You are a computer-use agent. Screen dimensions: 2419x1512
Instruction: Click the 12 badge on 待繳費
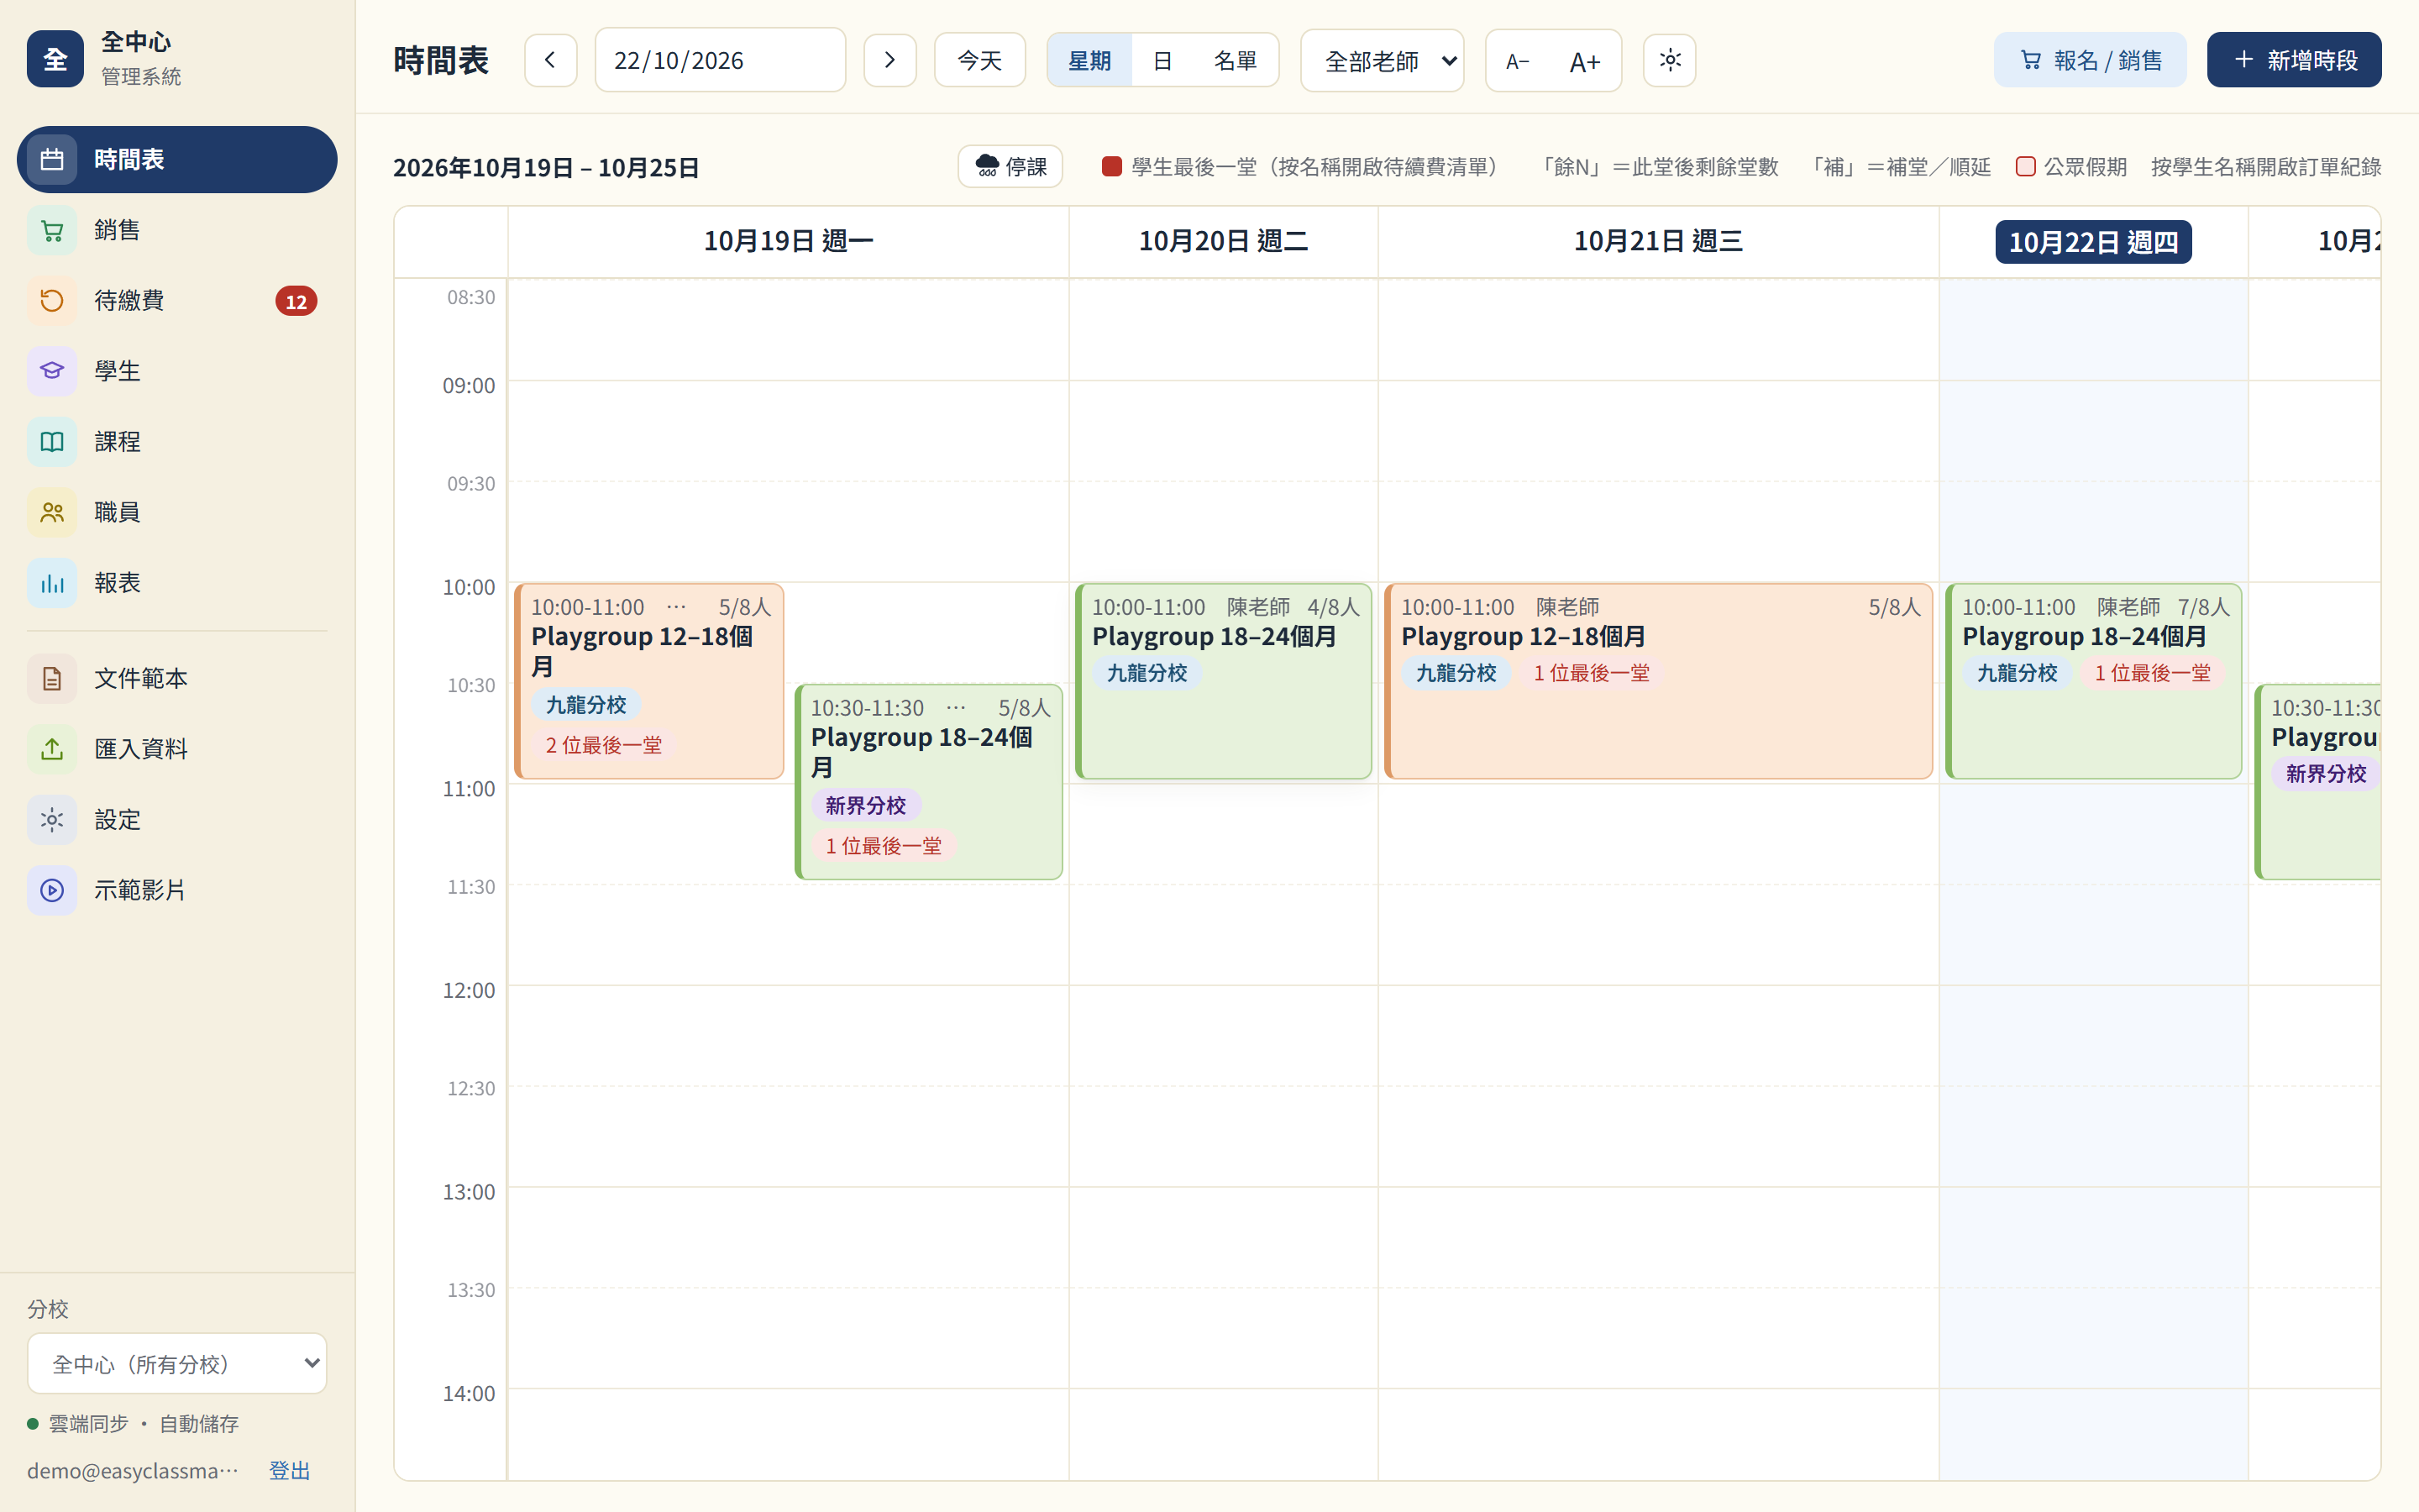[296, 301]
